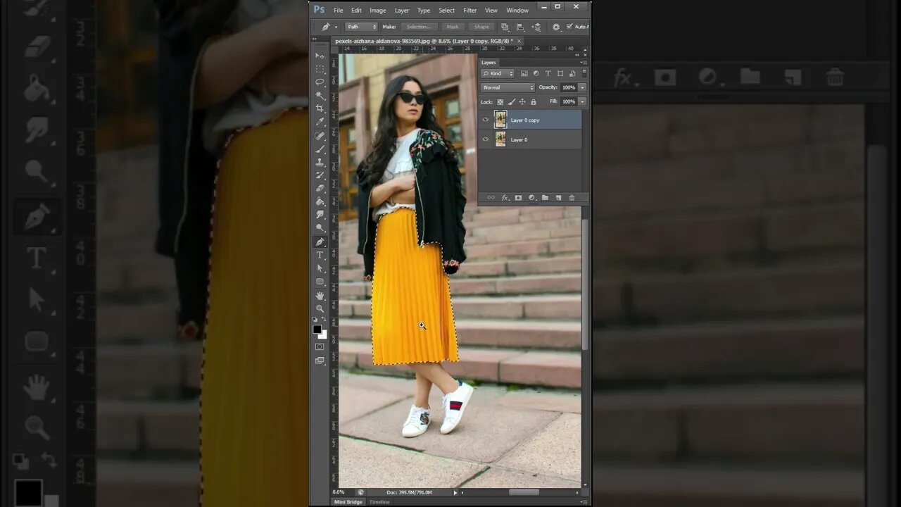901x507 pixels.
Task: Toggle filter for shape layers
Action: pyautogui.click(x=560, y=73)
